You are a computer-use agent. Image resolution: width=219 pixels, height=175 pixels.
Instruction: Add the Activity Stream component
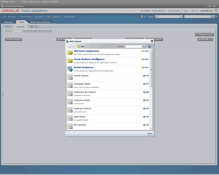pos(146,76)
